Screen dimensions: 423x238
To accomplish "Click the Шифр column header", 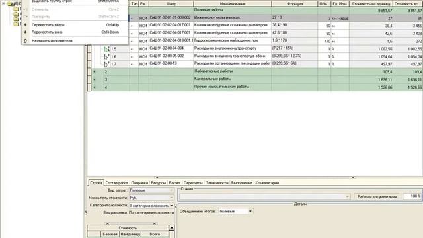I will (171, 4).
